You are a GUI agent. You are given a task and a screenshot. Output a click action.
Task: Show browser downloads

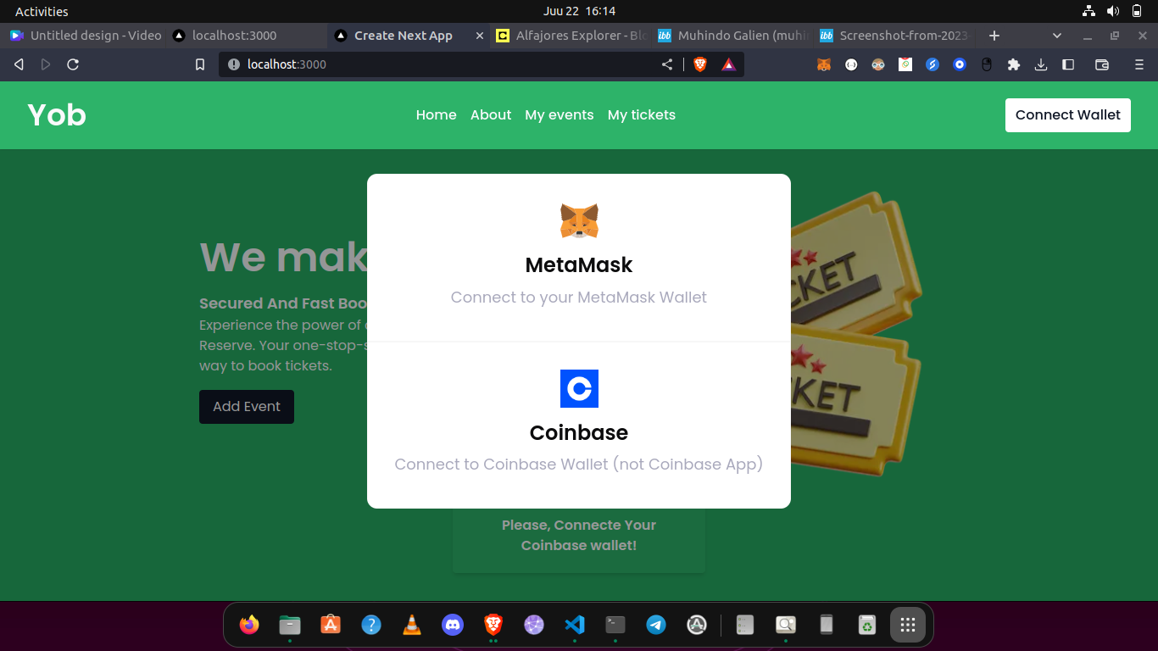coord(1041,64)
